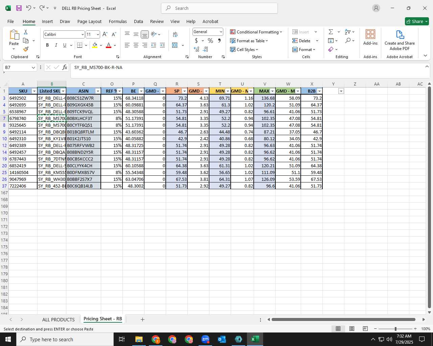Toggle Top Align vertical alignment
The image size is (433, 346).
(x=127, y=34)
